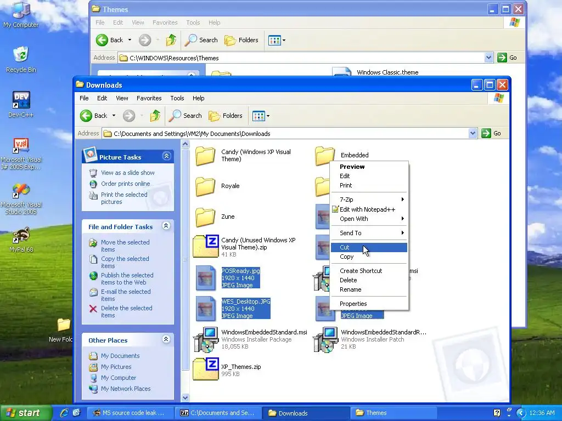Viewport: 562px width, 421px height.
Task: Click the Start button
Action: (x=26, y=413)
